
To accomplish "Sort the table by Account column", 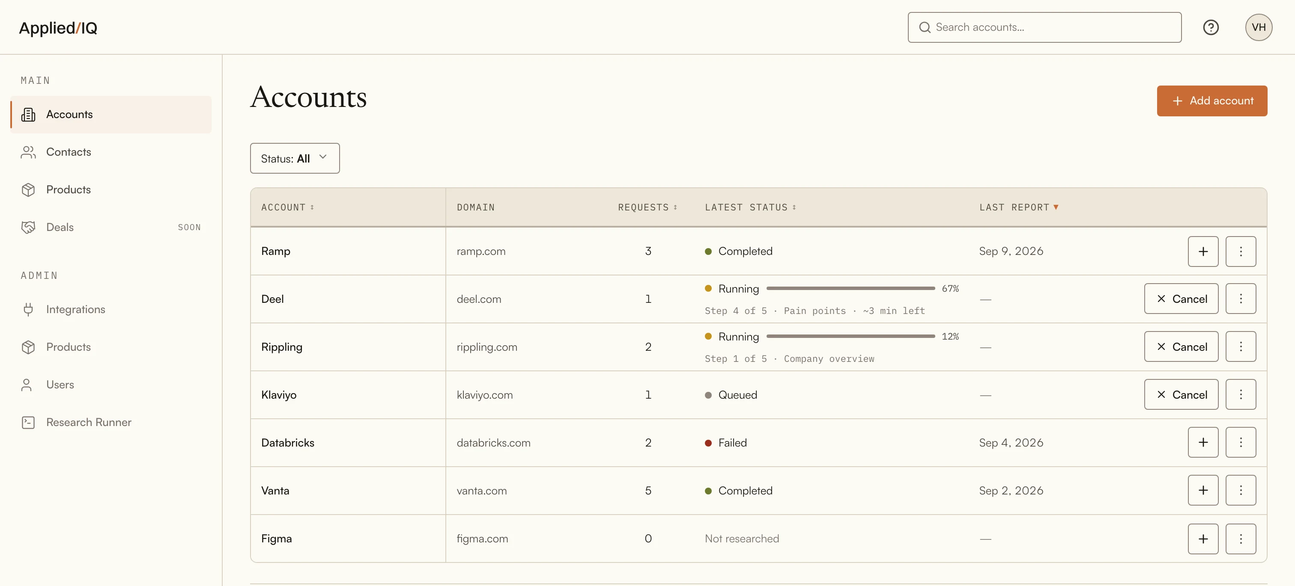I will click(x=287, y=207).
